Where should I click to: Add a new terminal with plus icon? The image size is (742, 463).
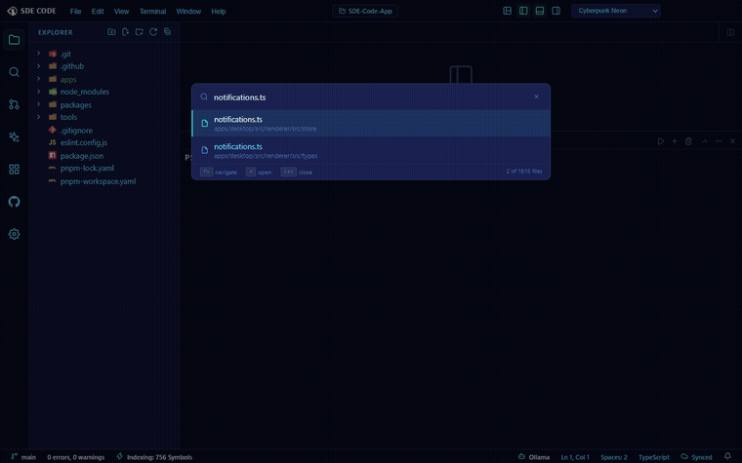(x=675, y=141)
